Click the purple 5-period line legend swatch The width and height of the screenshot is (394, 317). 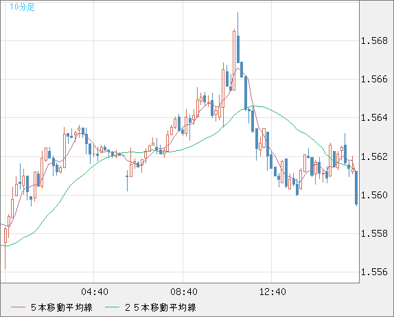coord(18,307)
